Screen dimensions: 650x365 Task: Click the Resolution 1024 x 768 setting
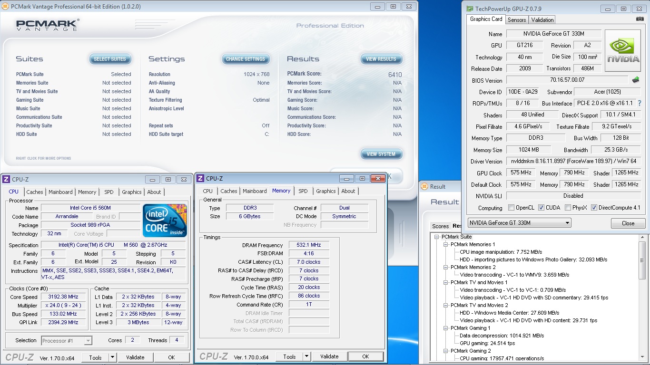[209, 74]
